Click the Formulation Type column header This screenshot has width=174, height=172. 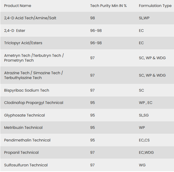click(155, 6)
